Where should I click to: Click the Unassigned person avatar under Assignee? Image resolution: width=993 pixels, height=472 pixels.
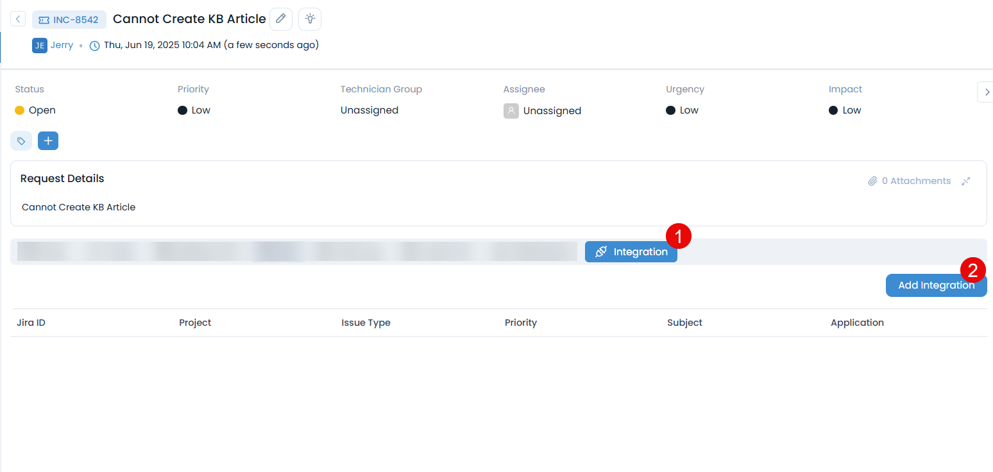point(511,110)
